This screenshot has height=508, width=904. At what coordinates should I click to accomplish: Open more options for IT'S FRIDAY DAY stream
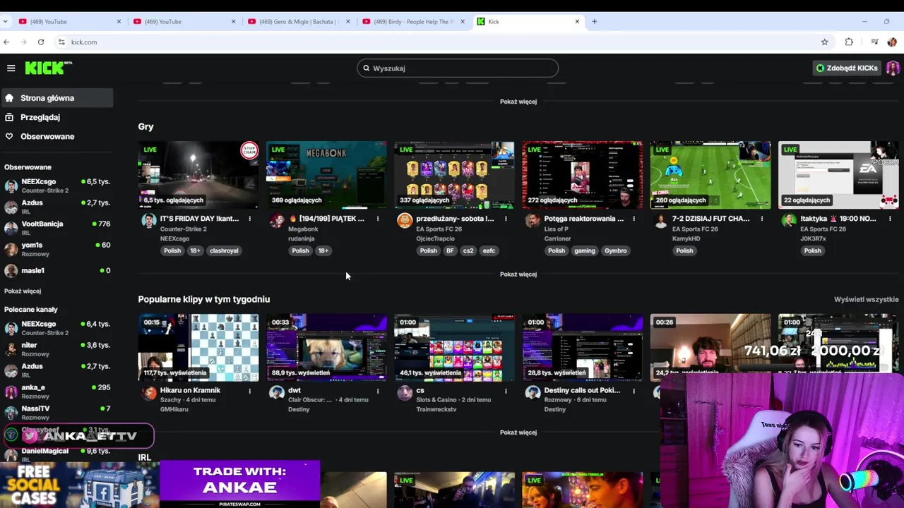(249, 219)
